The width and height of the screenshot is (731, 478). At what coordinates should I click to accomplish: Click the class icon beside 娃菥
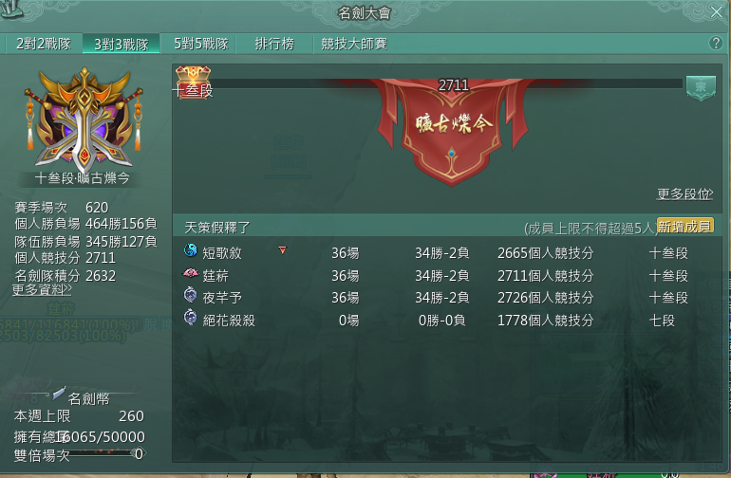[x=190, y=273]
